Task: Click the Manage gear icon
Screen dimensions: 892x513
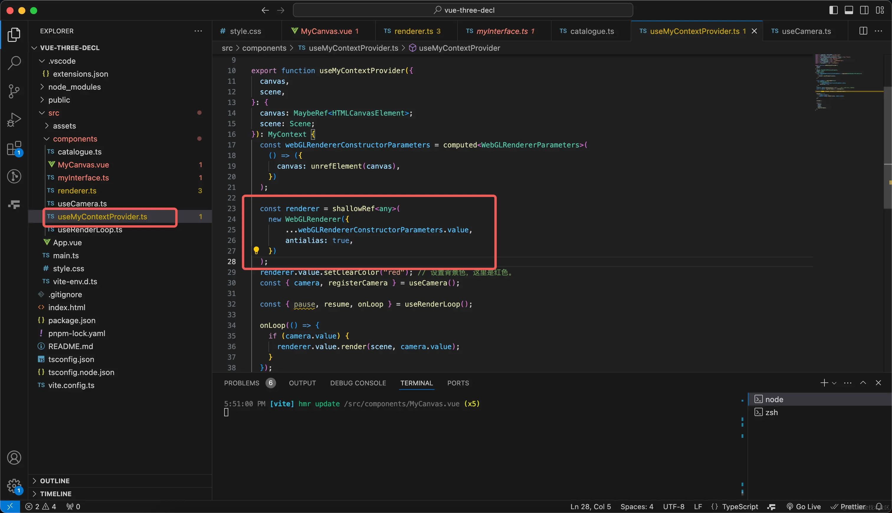Action: pyautogui.click(x=14, y=486)
